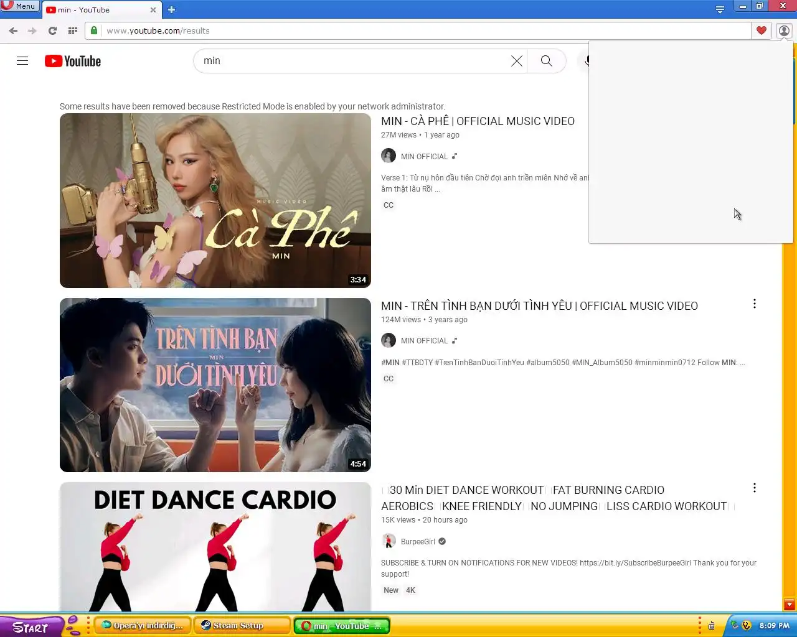Image resolution: width=797 pixels, height=637 pixels.
Task: Open the tab menu icon in title bar
Action: tap(720, 9)
